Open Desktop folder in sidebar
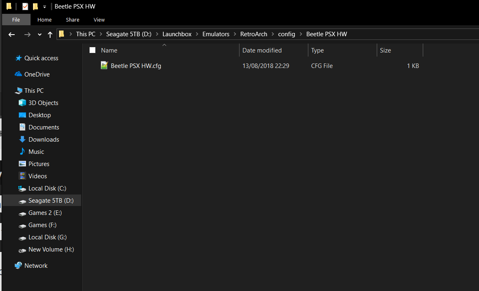Screen dimensions: 479x291 tap(40, 115)
